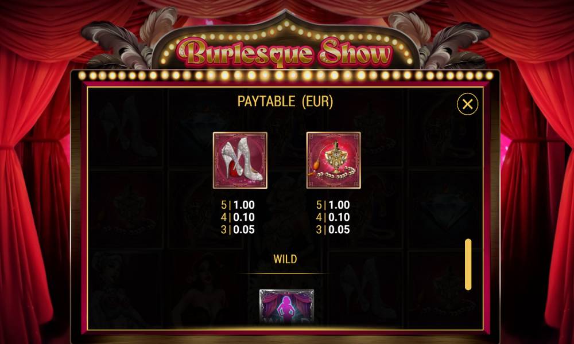This screenshot has height=344, width=574.
Task: Click the perfume bottle and pearls symbol
Action: tap(333, 161)
